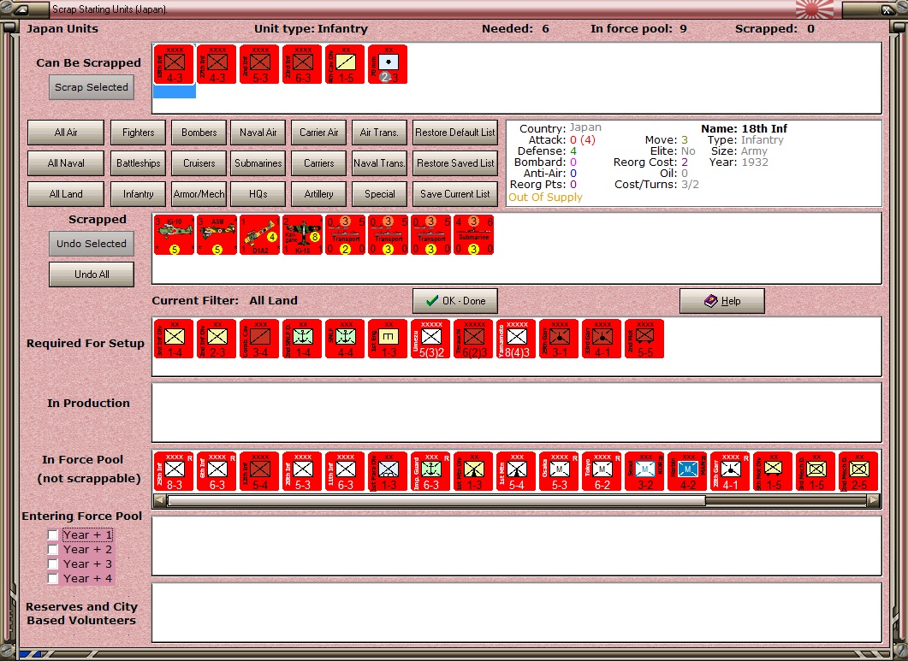Select the Terauchi HQ 6(2)3 counter

coord(474,339)
